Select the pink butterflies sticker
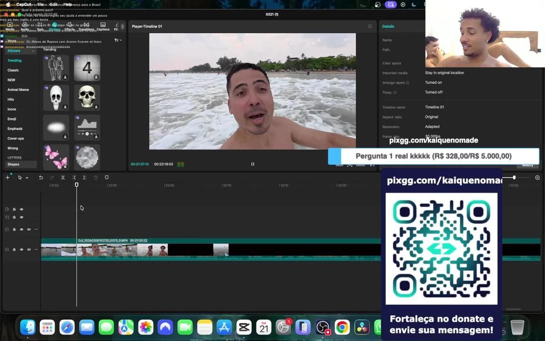Screen dimensions: 545x341 56,157
